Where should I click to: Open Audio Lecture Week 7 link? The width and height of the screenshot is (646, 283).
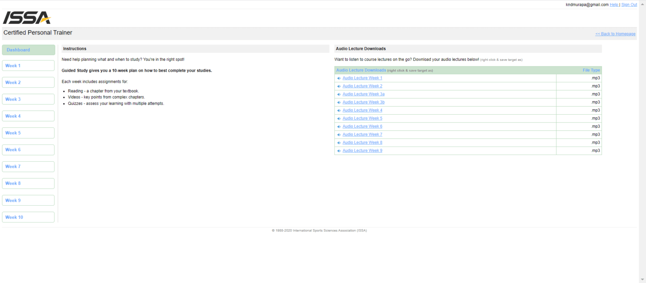[x=362, y=134]
